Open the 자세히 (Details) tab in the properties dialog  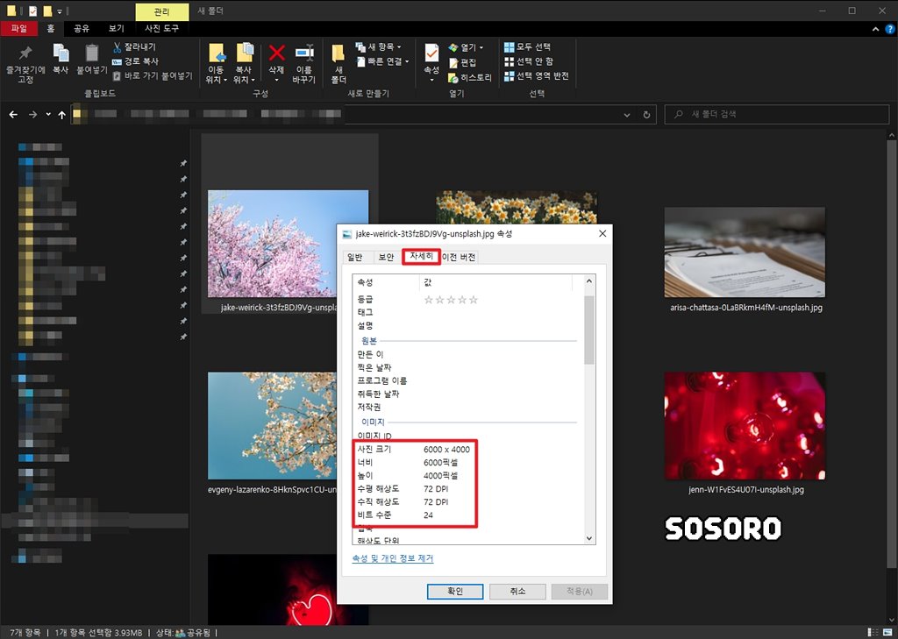(x=421, y=257)
